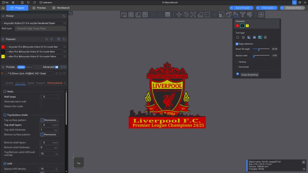Select the Move tool
The image size is (308, 173).
click(x=179, y=14)
